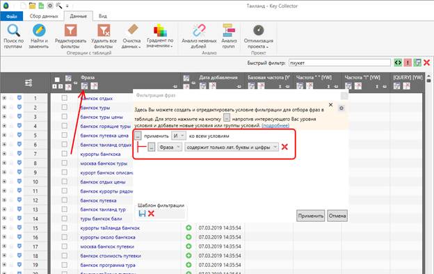Click Отмена button in filter dialog
The height and width of the screenshot is (274, 434).
(x=337, y=216)
